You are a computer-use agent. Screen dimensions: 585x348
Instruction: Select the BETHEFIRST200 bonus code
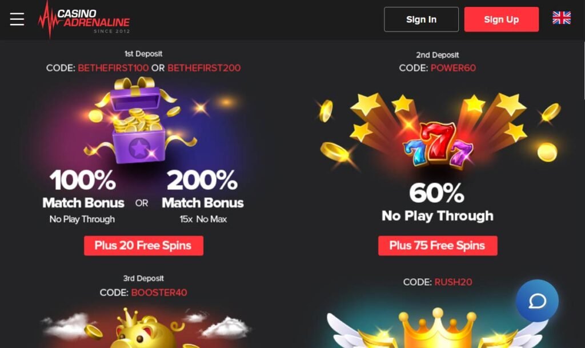coord(204,68)
